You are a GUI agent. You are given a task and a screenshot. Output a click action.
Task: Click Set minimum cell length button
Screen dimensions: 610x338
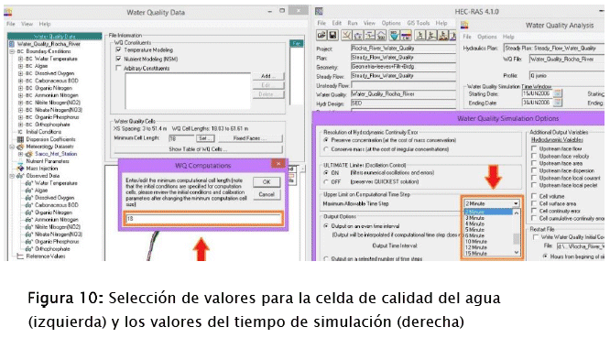coord(205,138)
